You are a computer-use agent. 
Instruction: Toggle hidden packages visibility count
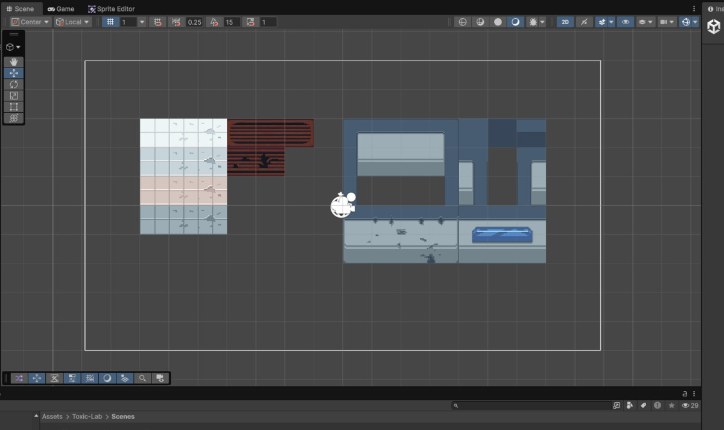click(690, 405)
